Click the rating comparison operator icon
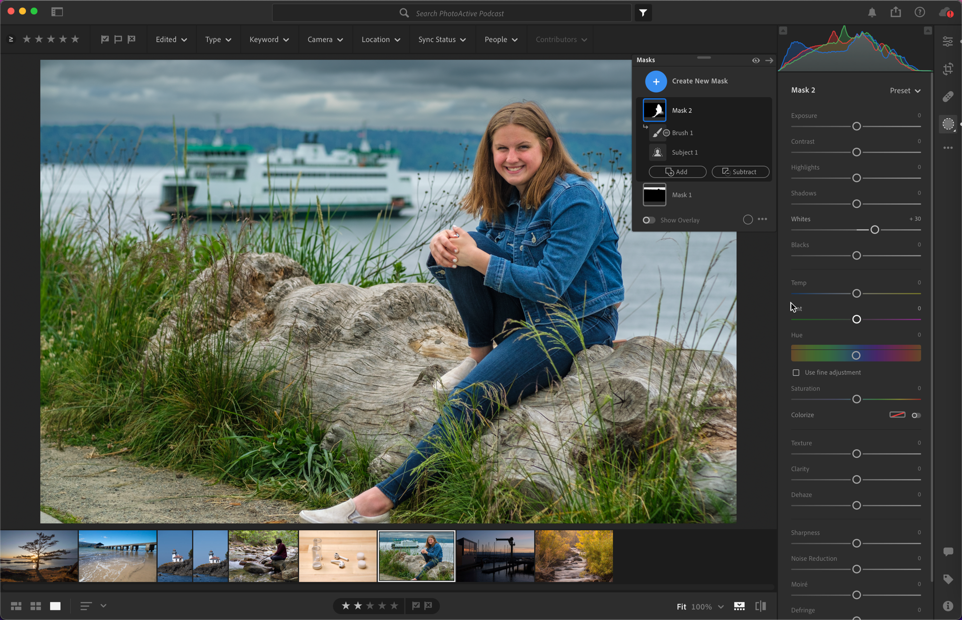The width and height of the screenshot is (962, 620). coord(11,39)
